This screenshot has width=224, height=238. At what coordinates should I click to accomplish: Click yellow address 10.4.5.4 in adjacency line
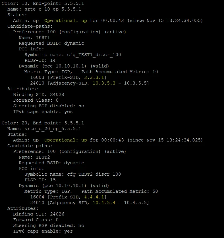click(x=104, y=203)
